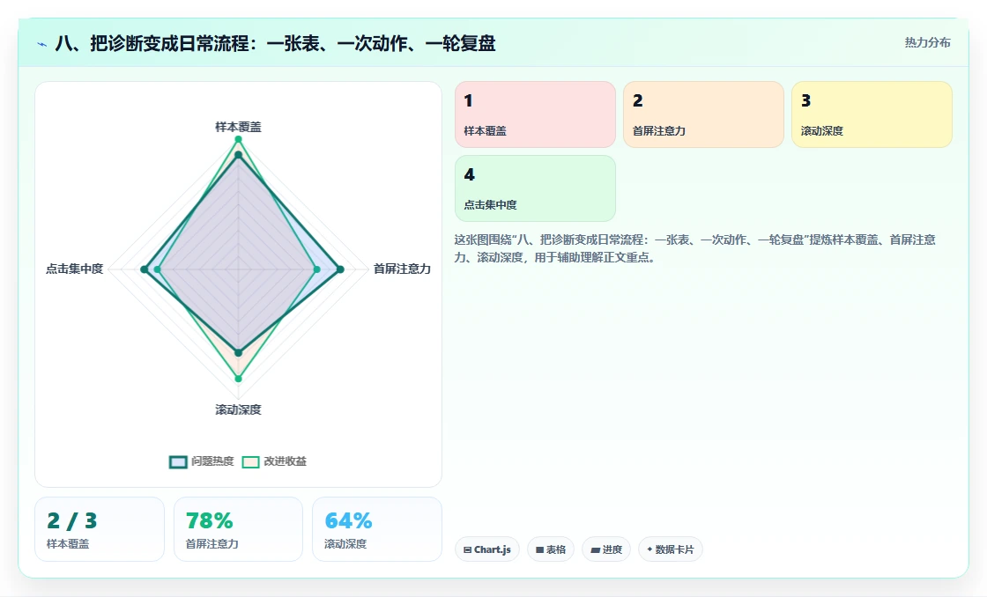987x597 pixels.
Task: Click the Chart.js tag chip
Action: [x=487, y=549]
